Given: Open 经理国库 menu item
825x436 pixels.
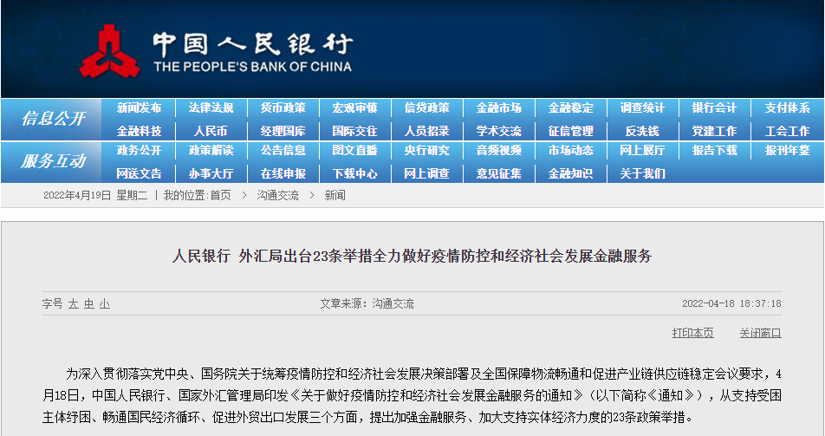Looking at the screenshot, I should pyautogui.click(x=283, y=131).
